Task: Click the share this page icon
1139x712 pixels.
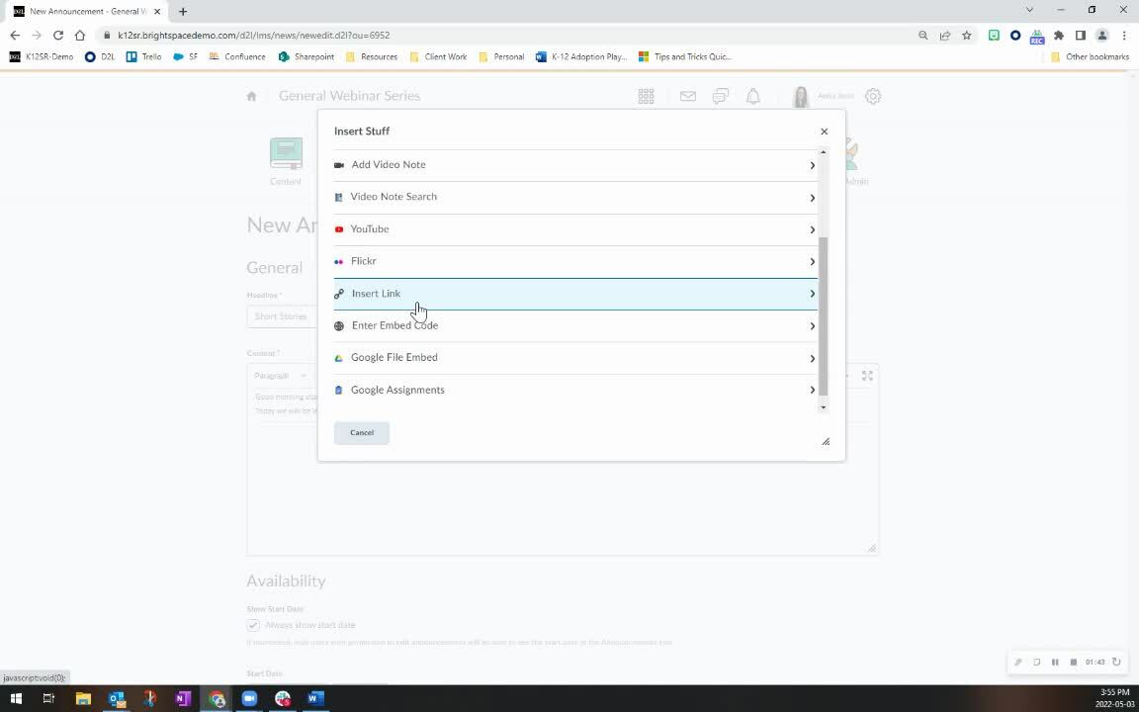Action: [945, 36]
